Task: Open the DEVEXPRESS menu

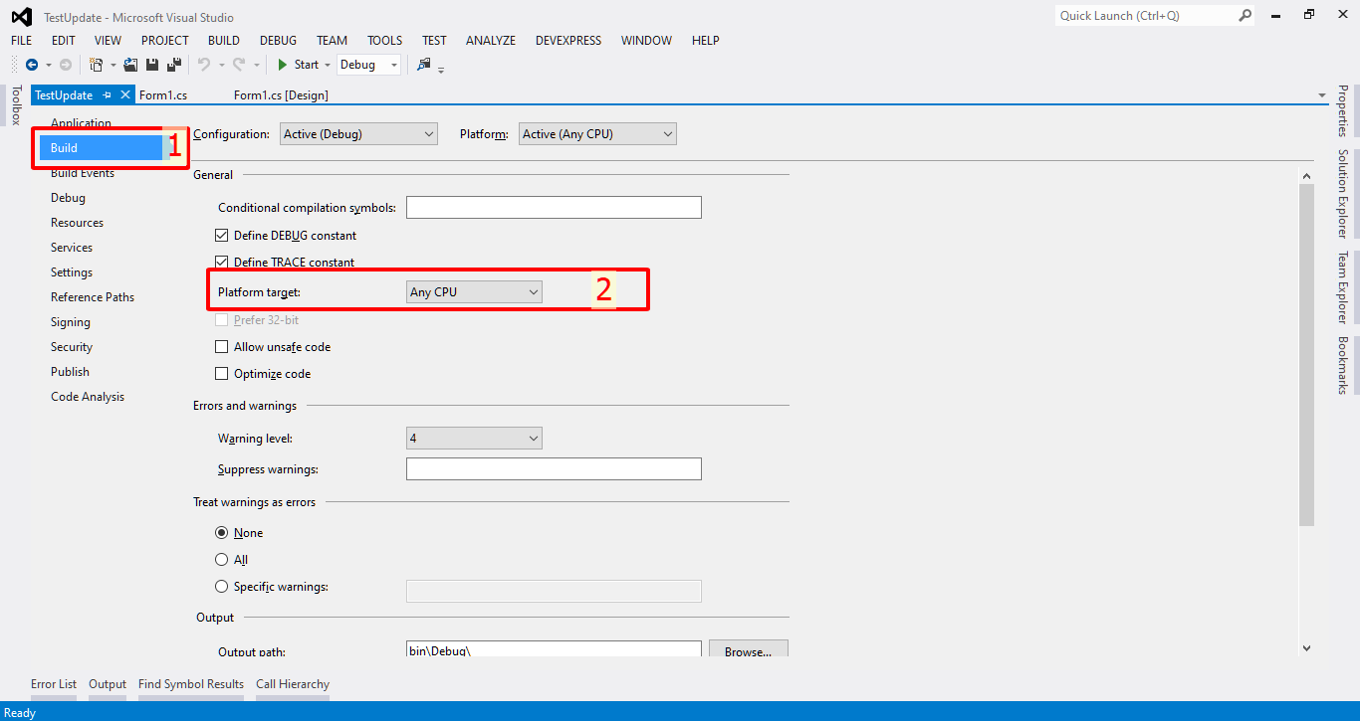Action: tap(568, 41)
